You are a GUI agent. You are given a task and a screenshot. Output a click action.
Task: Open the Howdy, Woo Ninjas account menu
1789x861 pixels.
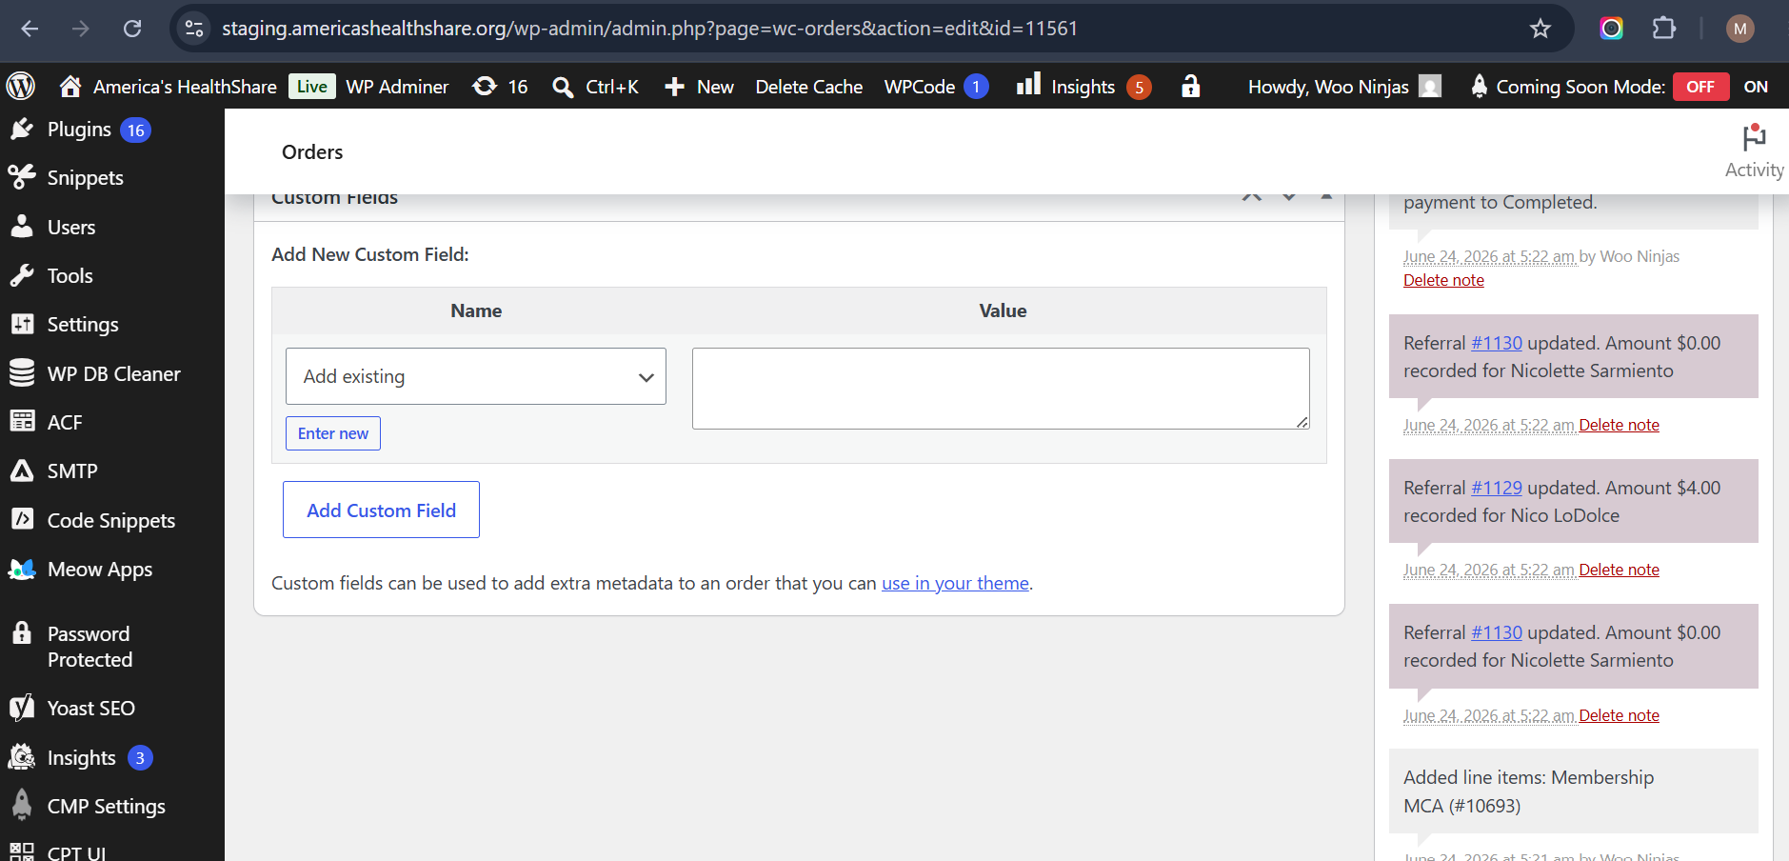tap(1344, 87)
